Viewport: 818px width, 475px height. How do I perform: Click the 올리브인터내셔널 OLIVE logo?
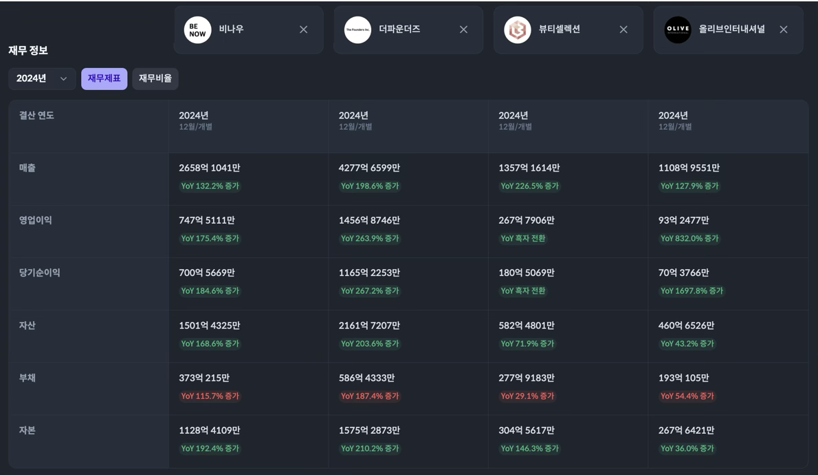pyautogui.click(x=678, y=30)
